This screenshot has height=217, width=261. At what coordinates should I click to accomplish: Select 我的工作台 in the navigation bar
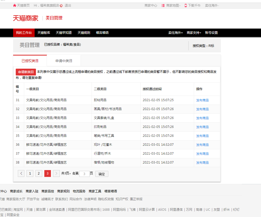tap(24, 33)
